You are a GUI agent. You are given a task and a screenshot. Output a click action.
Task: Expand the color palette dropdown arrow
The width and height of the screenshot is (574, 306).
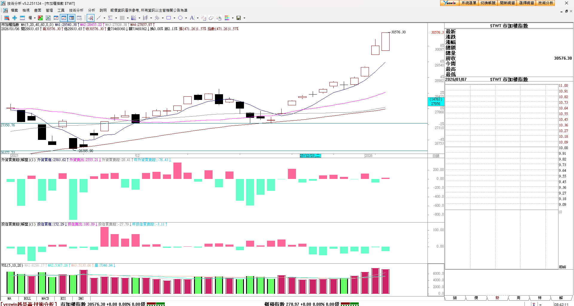tap(233, 18)
